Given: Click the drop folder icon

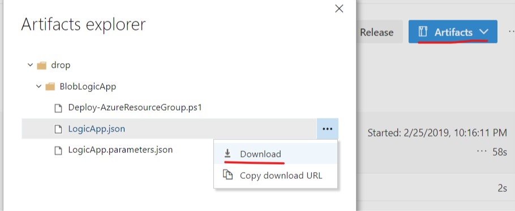Looking at the screenshot, I should click(x=41, y=65).
